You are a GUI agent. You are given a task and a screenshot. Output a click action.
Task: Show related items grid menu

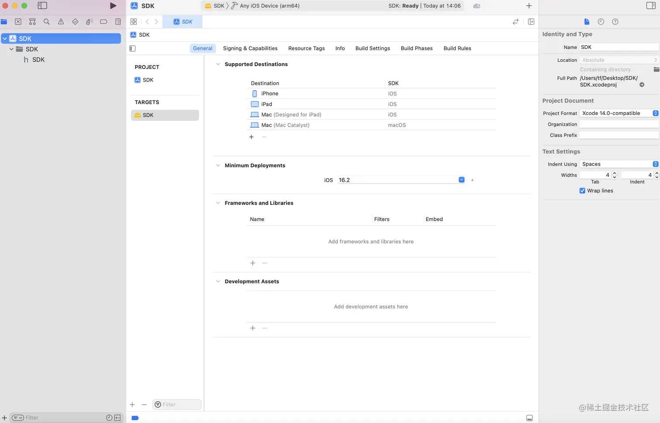134,21
